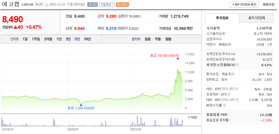Click help icon beside PER EPS(2021.09)

point(237,89)
